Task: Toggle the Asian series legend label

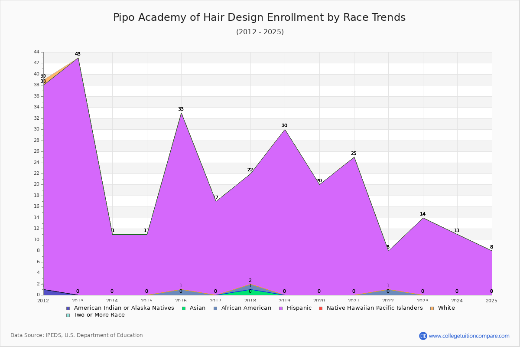Action: click(x=198, y=308)
